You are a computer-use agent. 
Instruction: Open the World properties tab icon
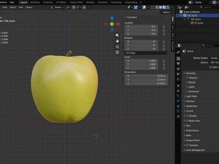tap(178, 79)
